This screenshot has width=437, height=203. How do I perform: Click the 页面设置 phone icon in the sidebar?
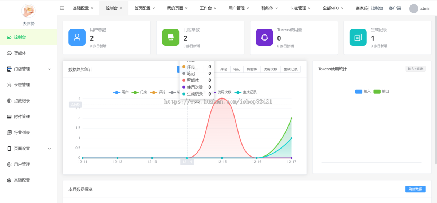9,149
